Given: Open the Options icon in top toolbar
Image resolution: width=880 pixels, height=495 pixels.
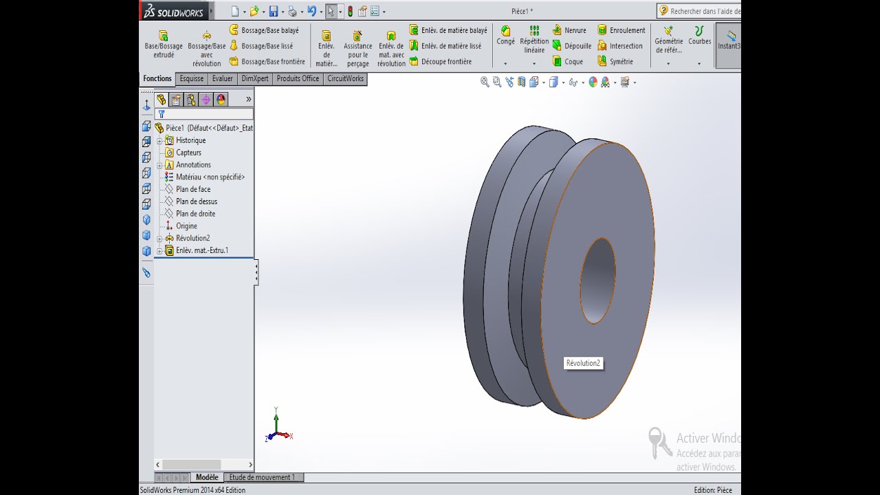Looking at the screenshot, I should click(375, 11).
